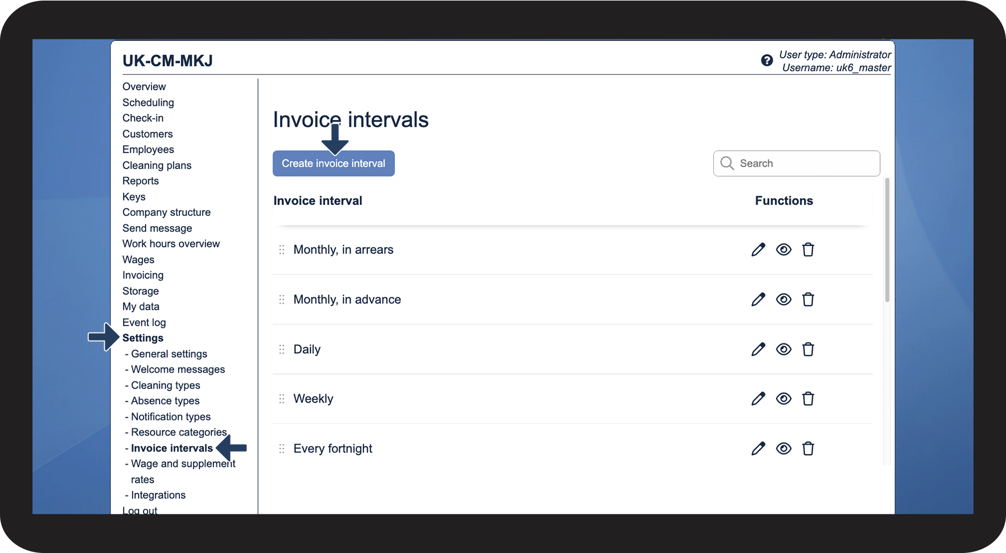Delete the Monthly, in advance interval
The height and width of the screenshot is (553, 1006).
tap(808, 300)
